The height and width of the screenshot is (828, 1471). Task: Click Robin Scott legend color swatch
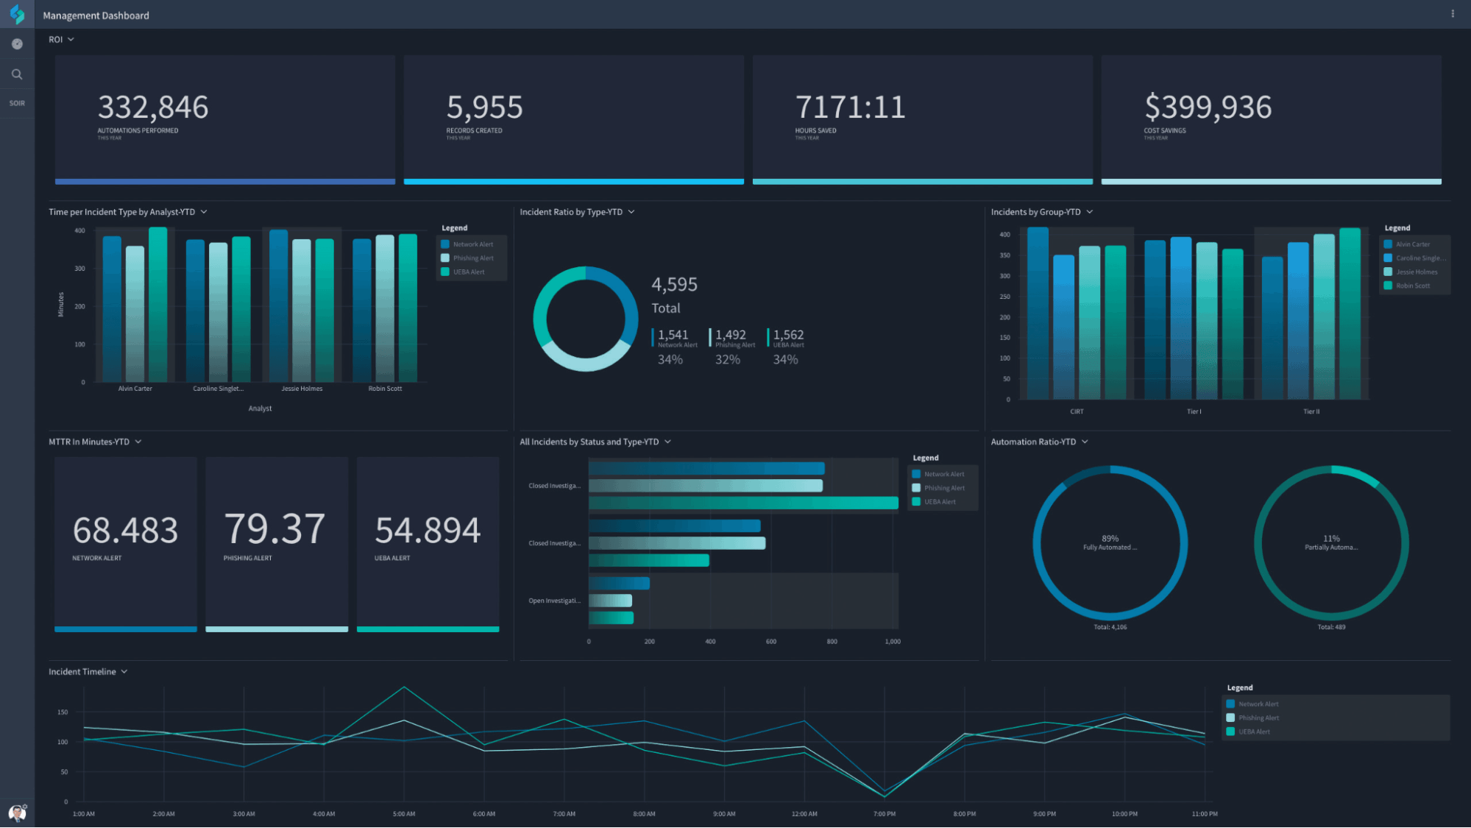[x=1388, y=286]
